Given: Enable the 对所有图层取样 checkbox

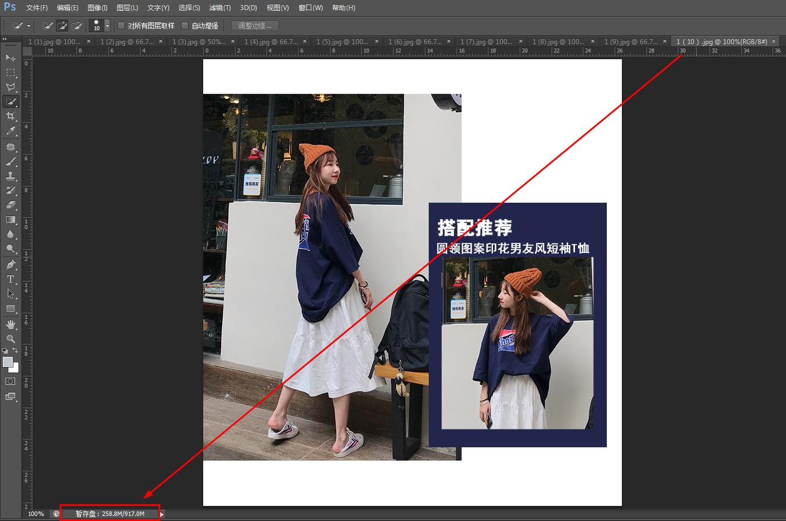Looking at the screenshot, I should tap(121, 25).
